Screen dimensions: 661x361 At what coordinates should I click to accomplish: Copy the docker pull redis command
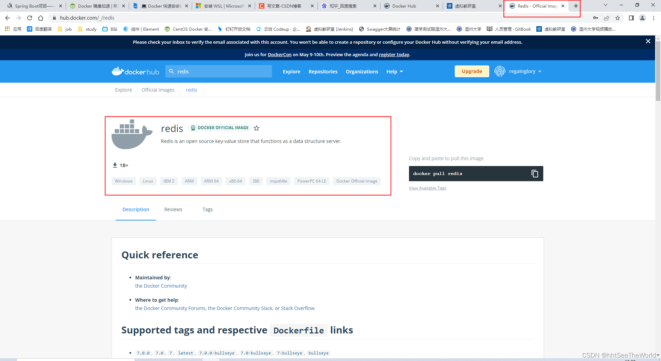535,174
